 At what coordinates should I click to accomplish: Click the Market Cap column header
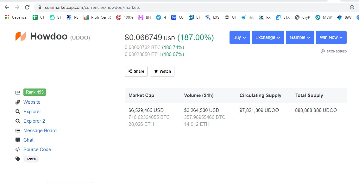(141, 95)
